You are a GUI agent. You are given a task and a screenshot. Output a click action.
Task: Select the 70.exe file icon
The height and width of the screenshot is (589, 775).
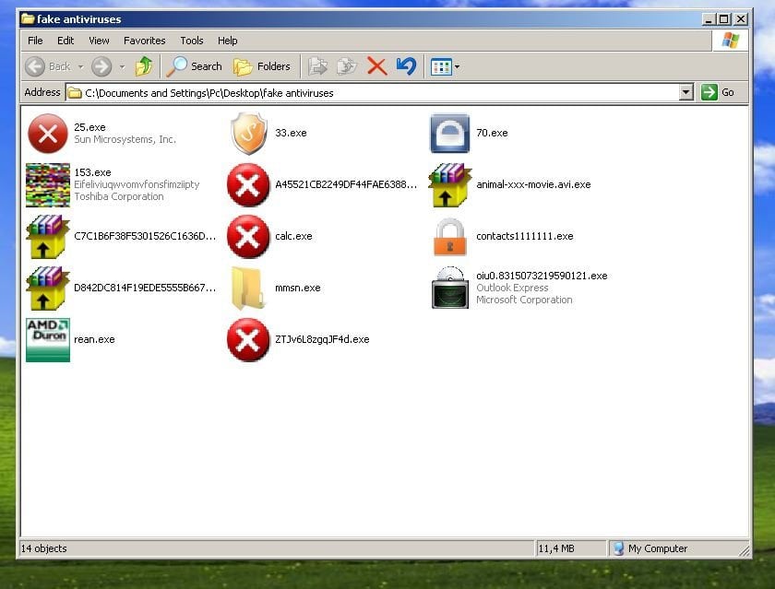pos(449,134)
